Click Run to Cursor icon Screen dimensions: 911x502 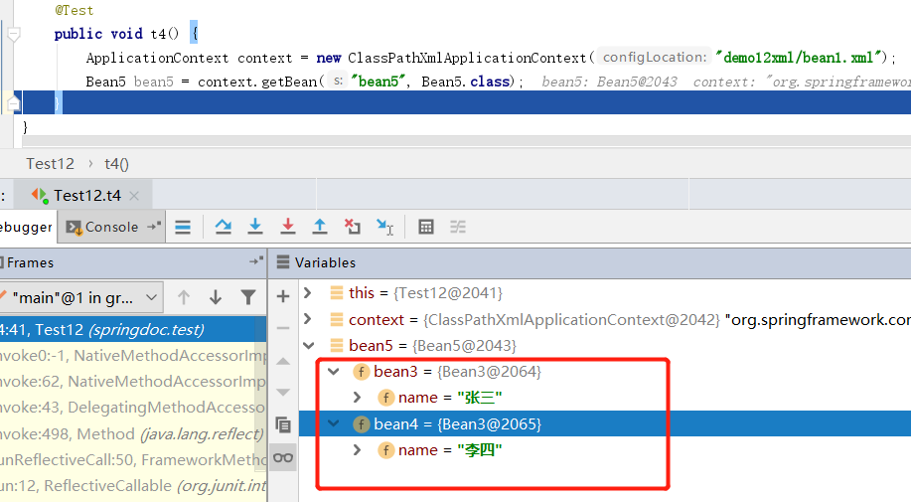point(384,227)
